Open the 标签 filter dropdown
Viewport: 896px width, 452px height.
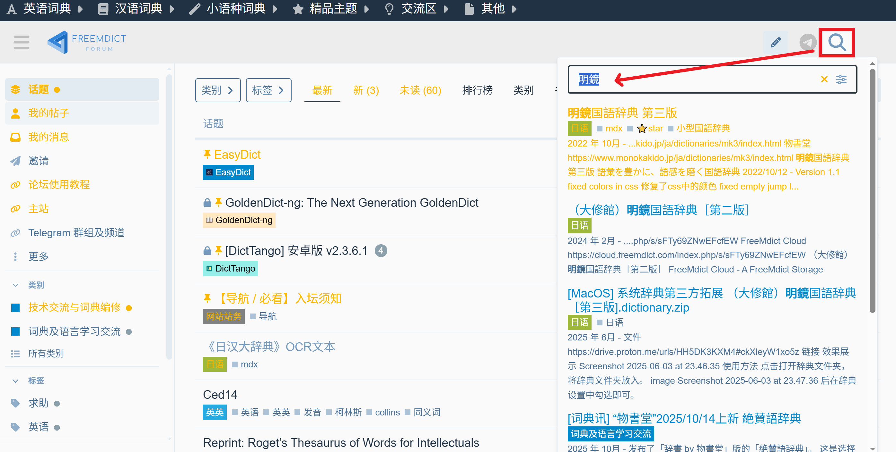pos(268,90)
